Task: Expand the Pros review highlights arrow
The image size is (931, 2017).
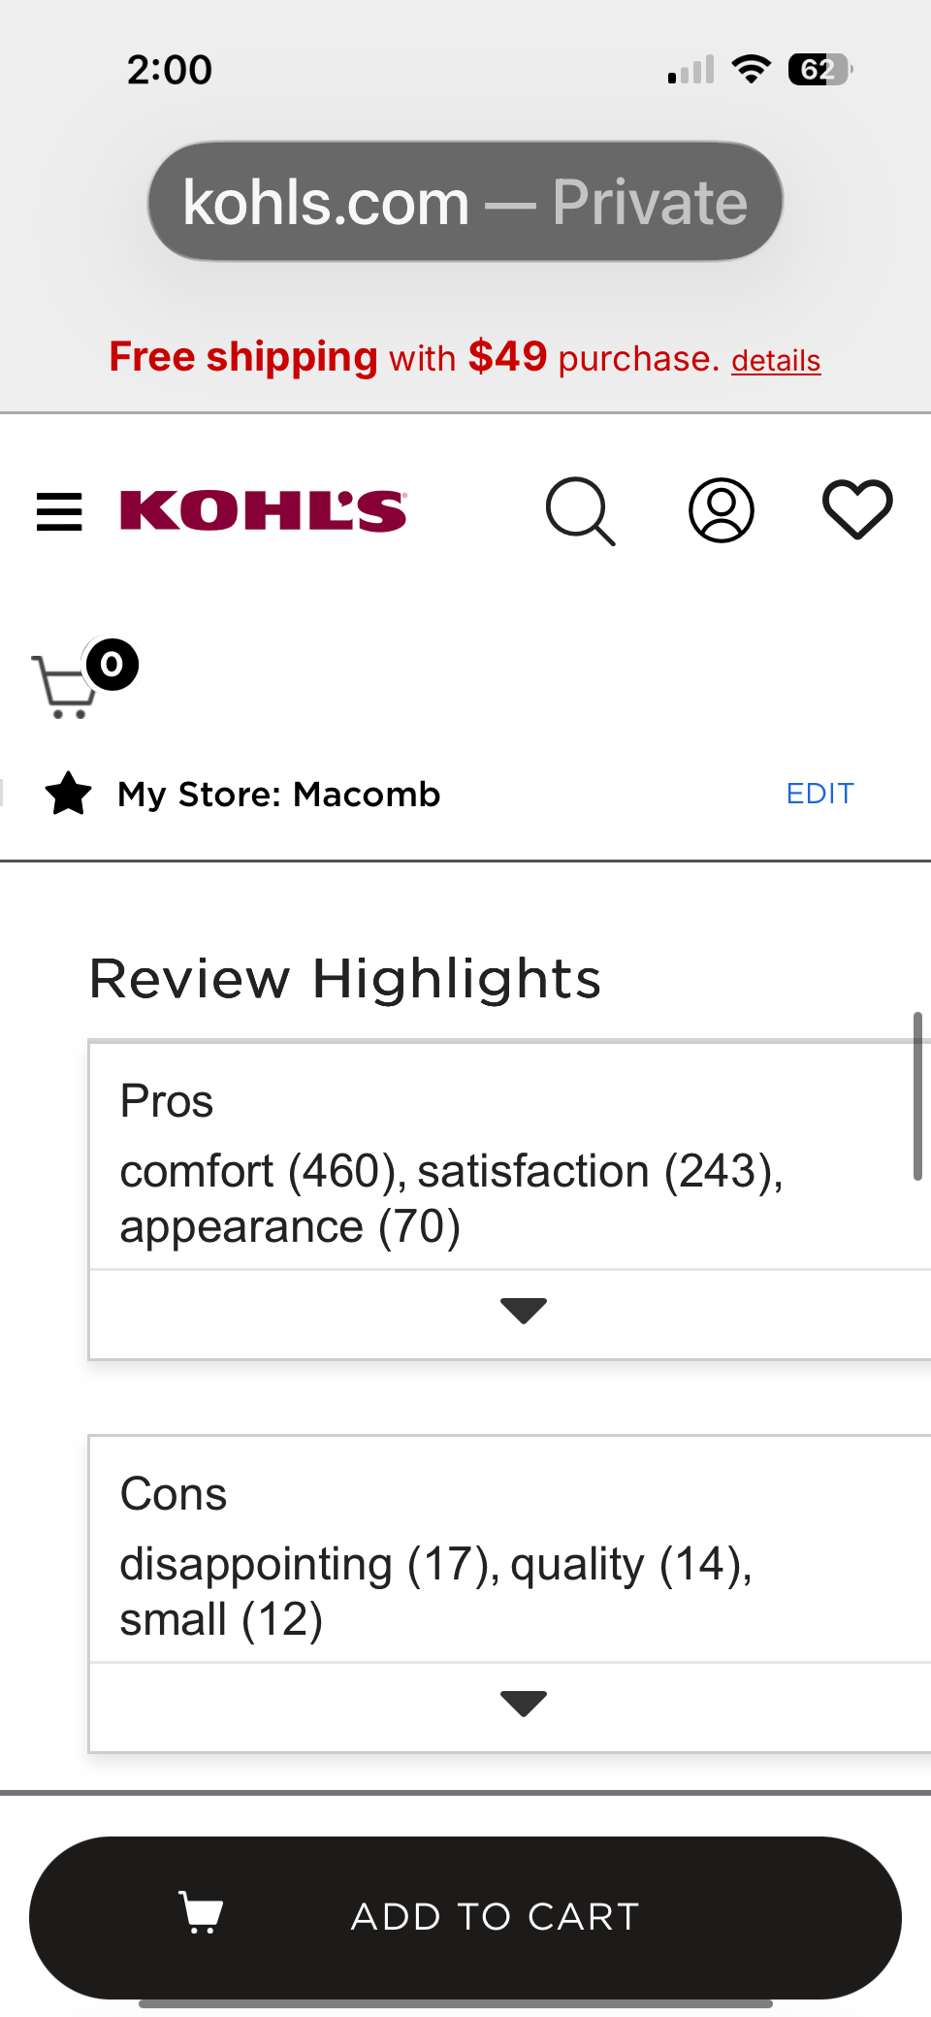Action: pos(523,1311)
